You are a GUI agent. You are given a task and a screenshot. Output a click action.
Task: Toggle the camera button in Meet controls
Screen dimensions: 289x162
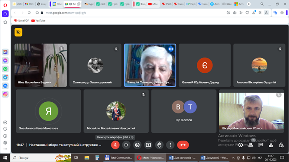126,145
